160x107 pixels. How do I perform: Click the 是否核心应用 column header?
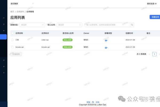click(68, 33)
